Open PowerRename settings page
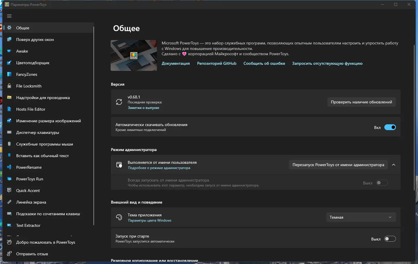The width and height of the screenshot is (418, 264). click(29, 167)
